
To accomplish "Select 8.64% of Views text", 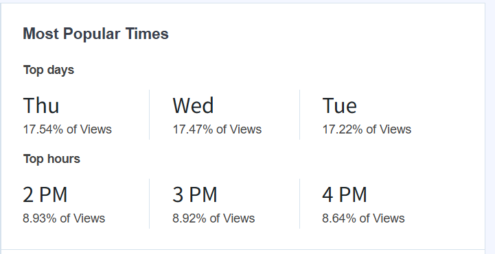I will point(363,218).
